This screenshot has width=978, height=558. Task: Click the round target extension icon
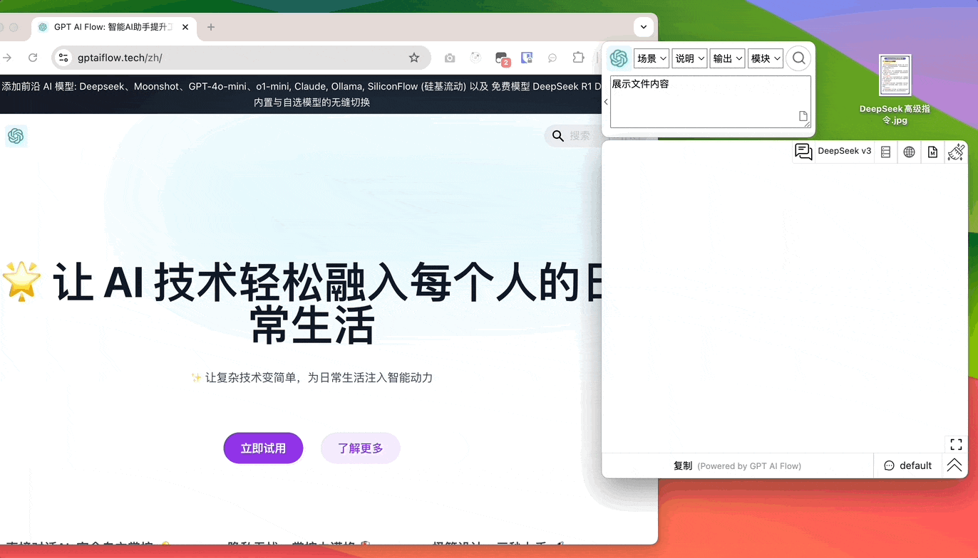[475, 58]
